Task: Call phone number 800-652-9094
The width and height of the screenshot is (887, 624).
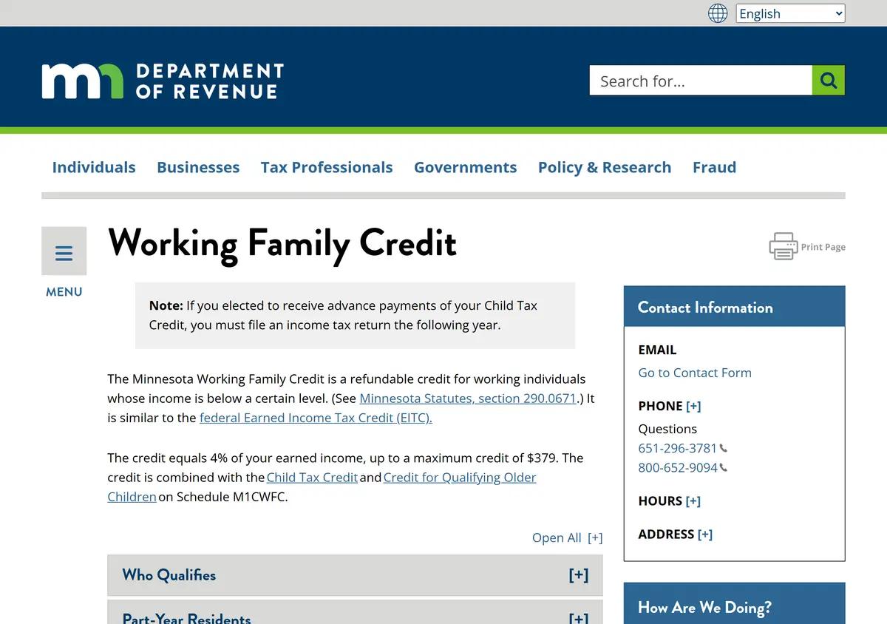Action: click(x=678, y=467)
